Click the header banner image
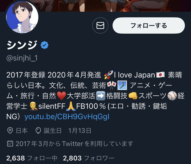191x164 pixels. (x=95, y=6)
